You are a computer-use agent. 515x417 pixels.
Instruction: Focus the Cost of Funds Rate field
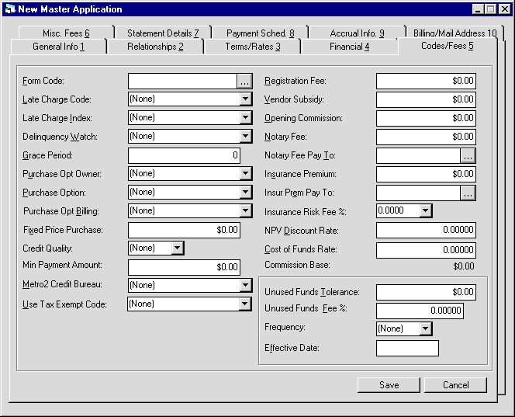pos(426,250)
